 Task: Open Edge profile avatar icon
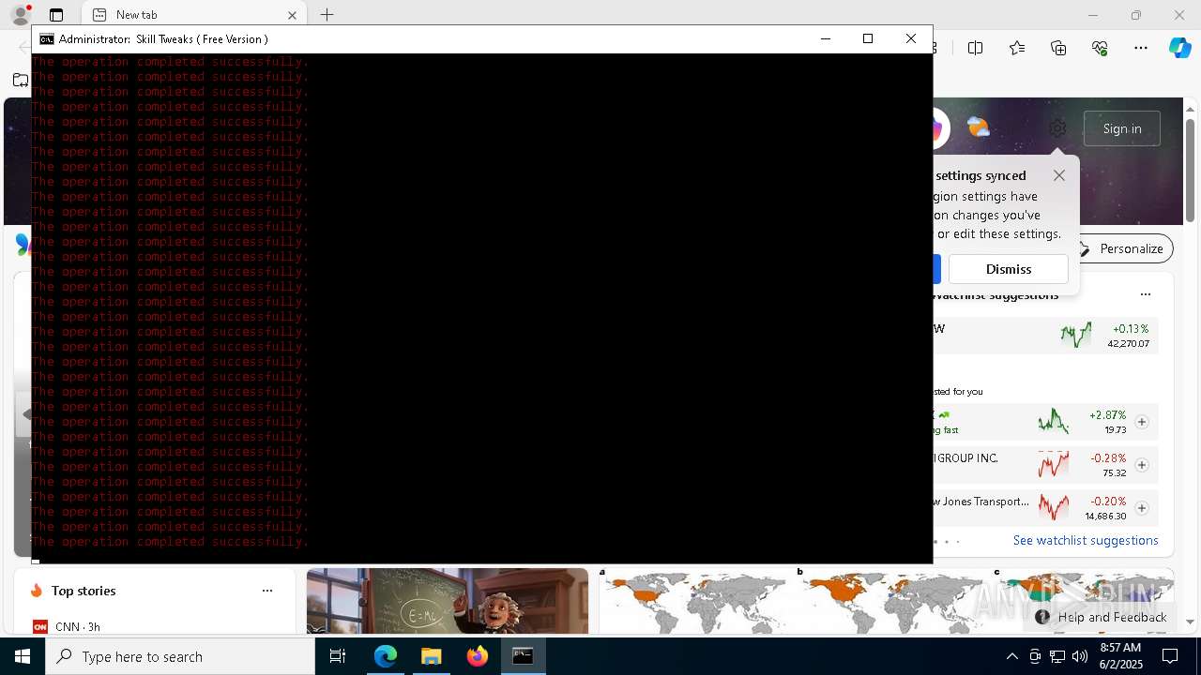[20, 14]
